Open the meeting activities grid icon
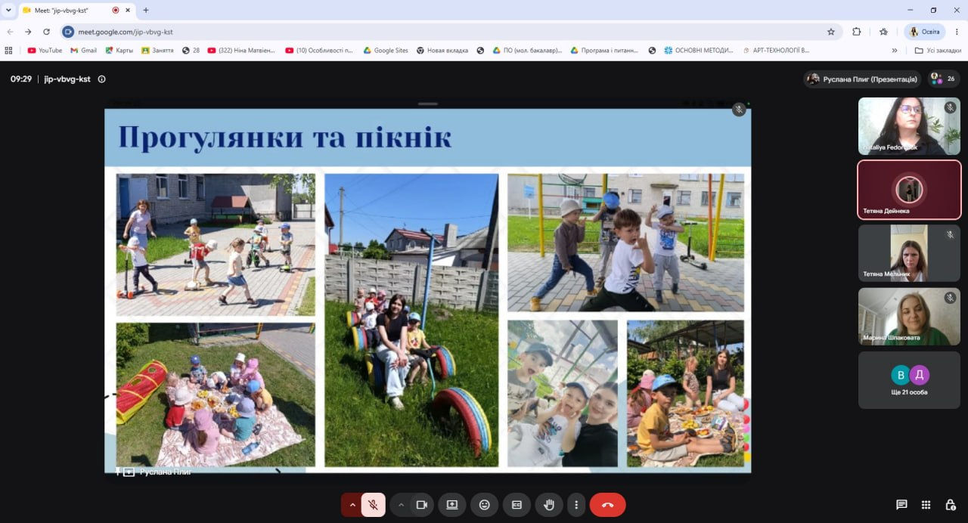Screen dimensions: 968x523 (x=926, y=505)
